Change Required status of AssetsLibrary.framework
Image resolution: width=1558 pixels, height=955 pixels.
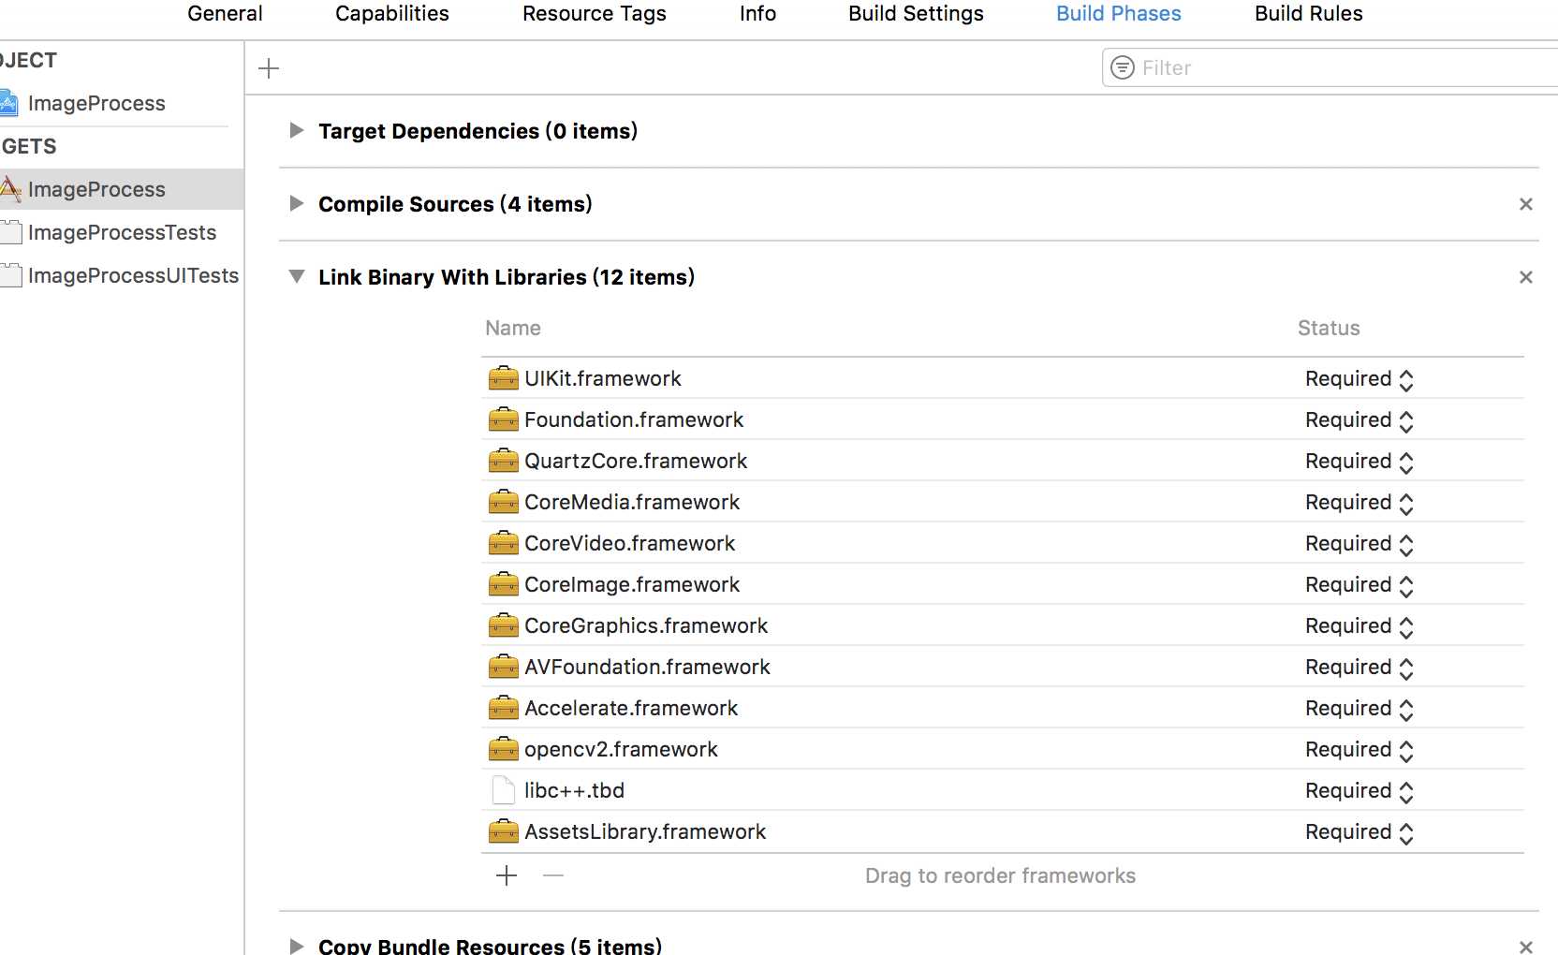pos(1359,832)
